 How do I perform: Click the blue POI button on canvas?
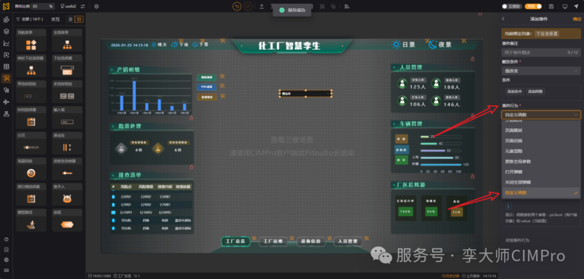207,87
